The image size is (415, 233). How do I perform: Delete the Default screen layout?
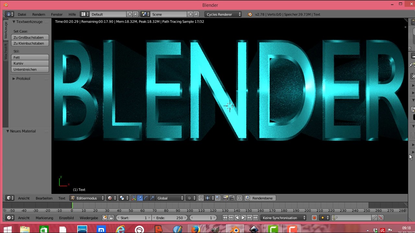pos(136,14)
